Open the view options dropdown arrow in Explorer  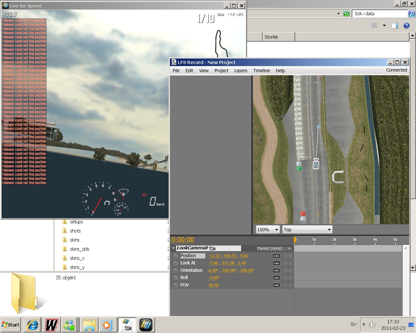click(x=384, y=26)
